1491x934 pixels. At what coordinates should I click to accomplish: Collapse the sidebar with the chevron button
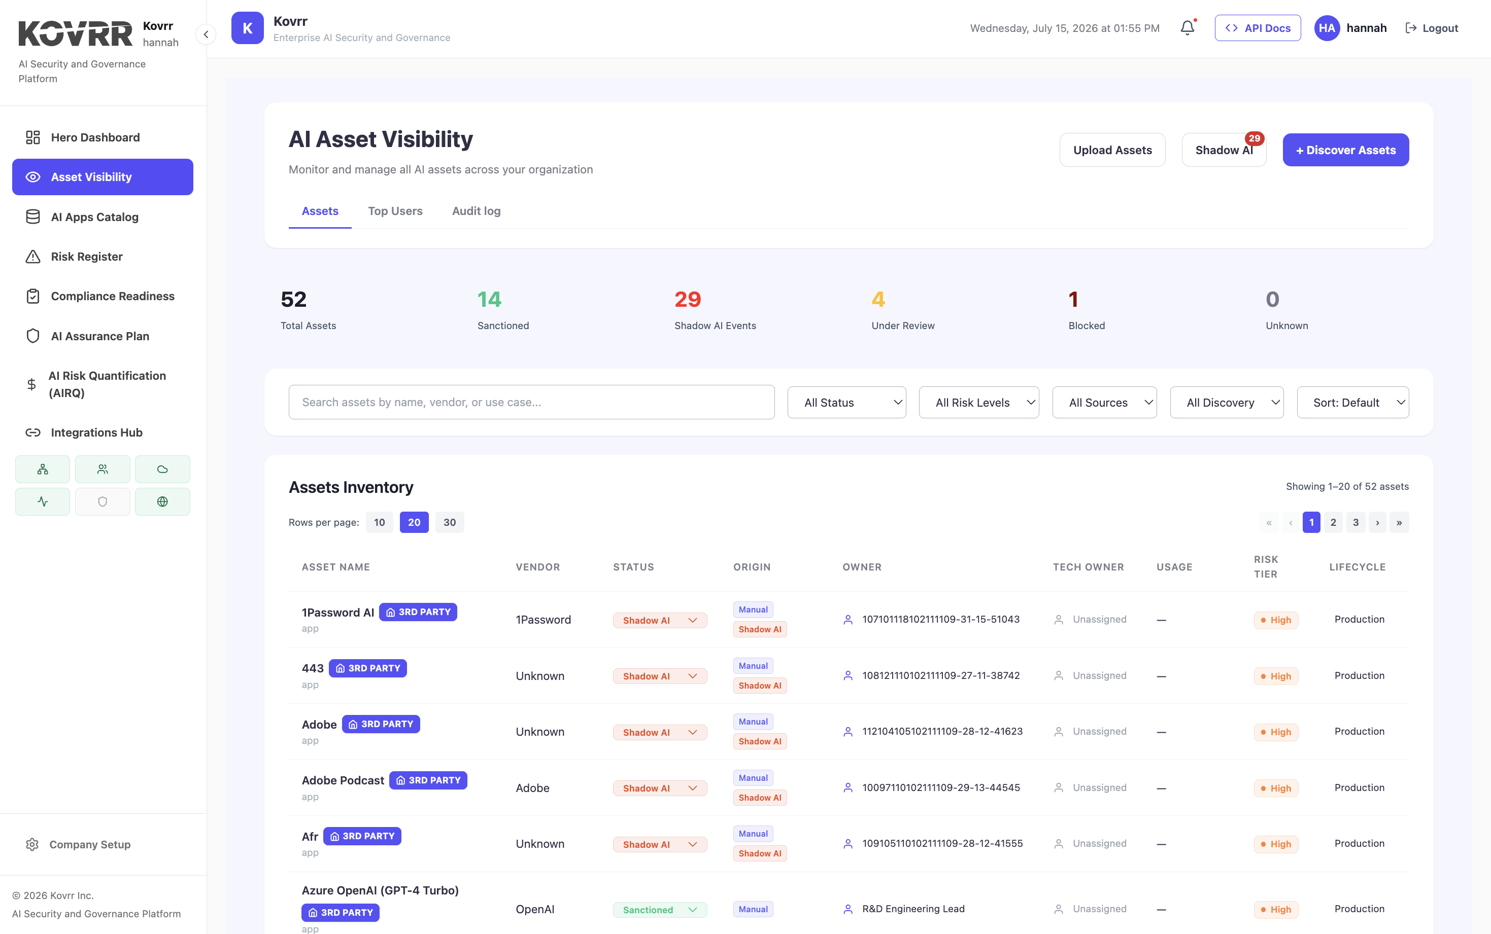pyautogui.click(x=206, y=34)
